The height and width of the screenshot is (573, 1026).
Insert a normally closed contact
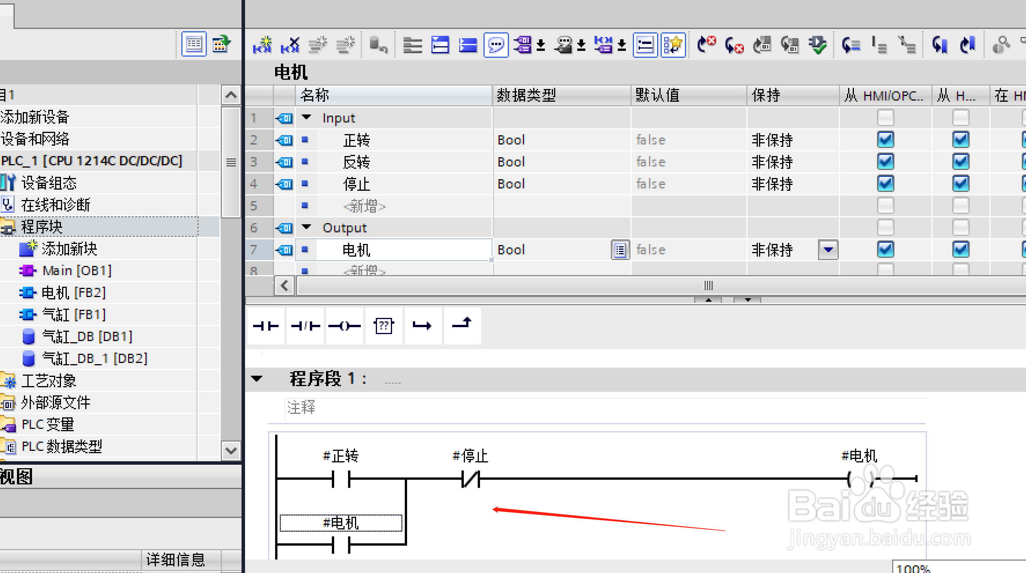click(305, 326)
